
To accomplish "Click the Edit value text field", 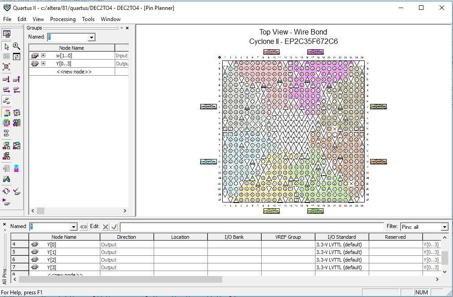I will tap(252, 227).
